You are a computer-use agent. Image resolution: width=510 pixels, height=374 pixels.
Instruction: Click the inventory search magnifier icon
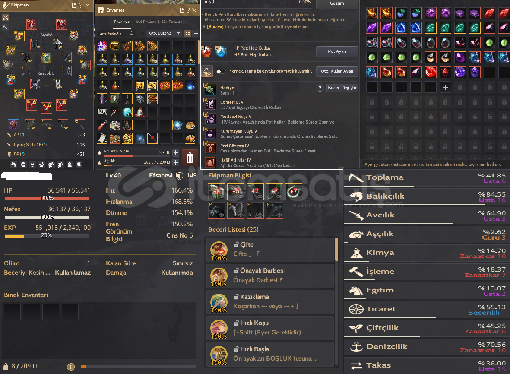[132, 33]
